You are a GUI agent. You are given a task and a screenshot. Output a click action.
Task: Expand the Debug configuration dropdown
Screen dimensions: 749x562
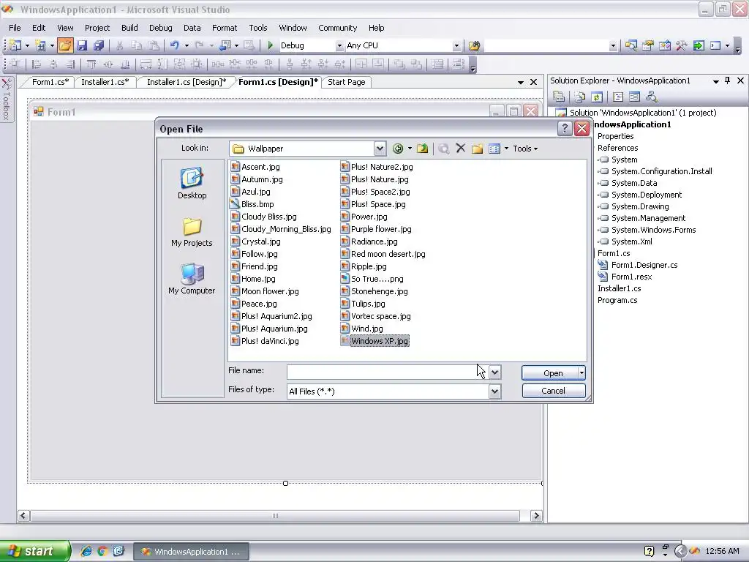pos(339,46)
